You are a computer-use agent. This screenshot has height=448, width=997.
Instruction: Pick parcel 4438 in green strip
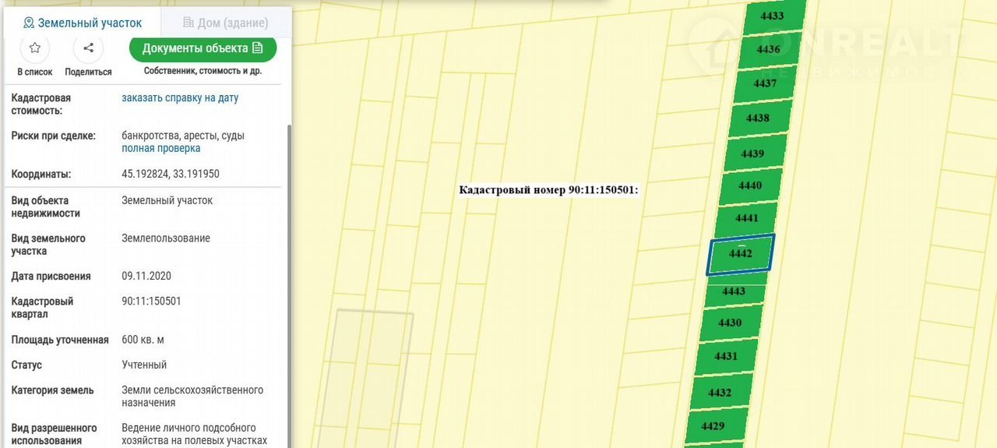click(x=757, y=118)
